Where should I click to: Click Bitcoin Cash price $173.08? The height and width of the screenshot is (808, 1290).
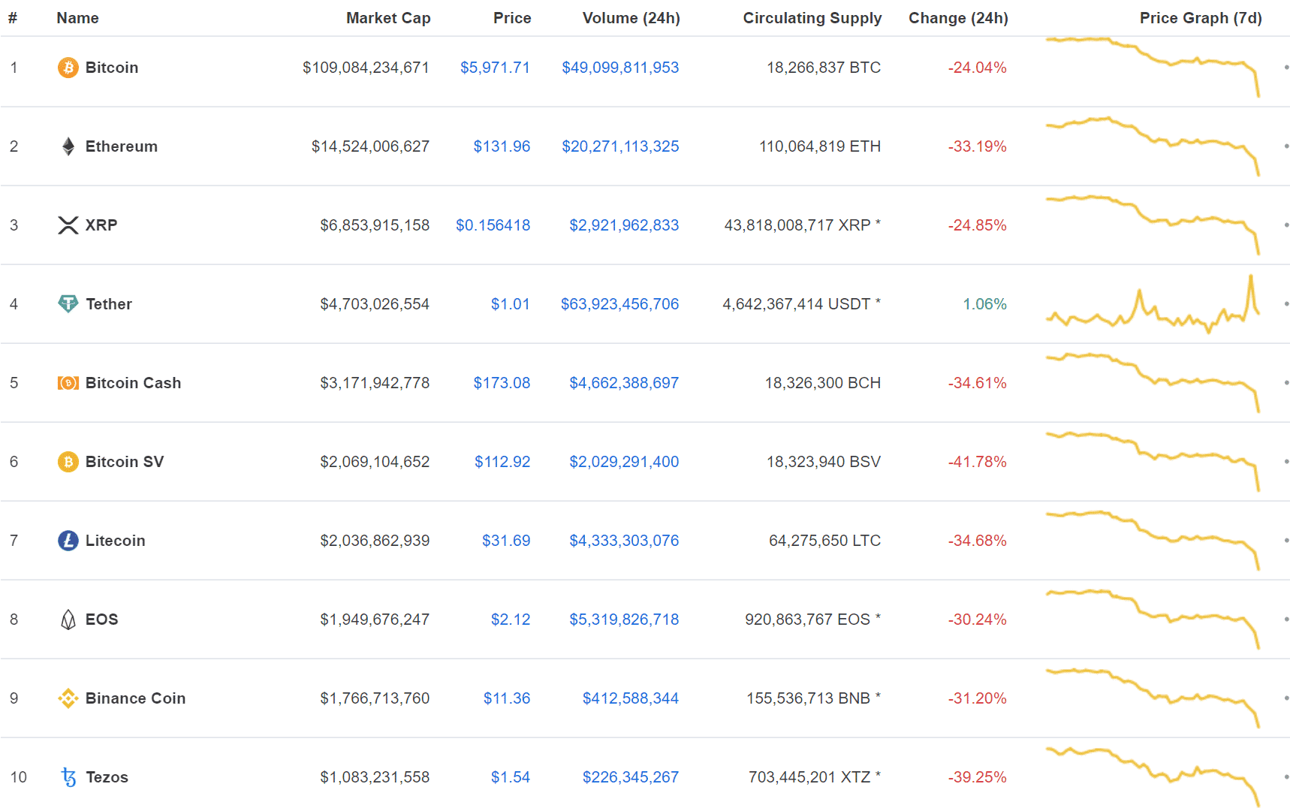(502, 383)
